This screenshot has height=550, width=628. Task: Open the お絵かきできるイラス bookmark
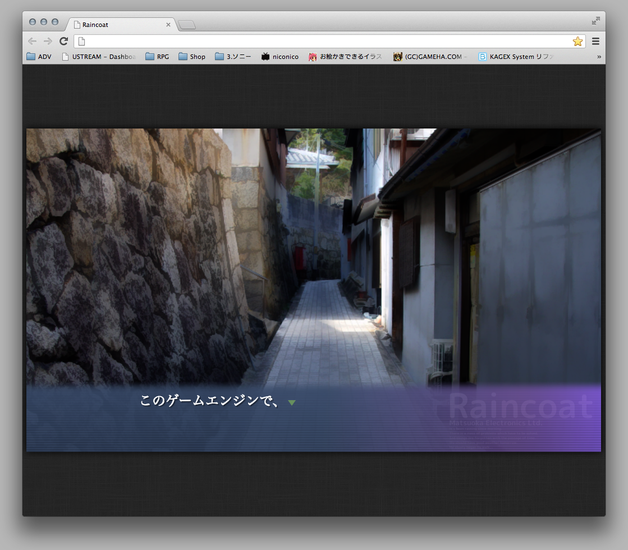coord(345,57)
